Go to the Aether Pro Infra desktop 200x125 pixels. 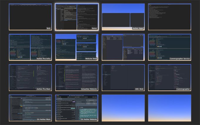(x=30, y=47)
